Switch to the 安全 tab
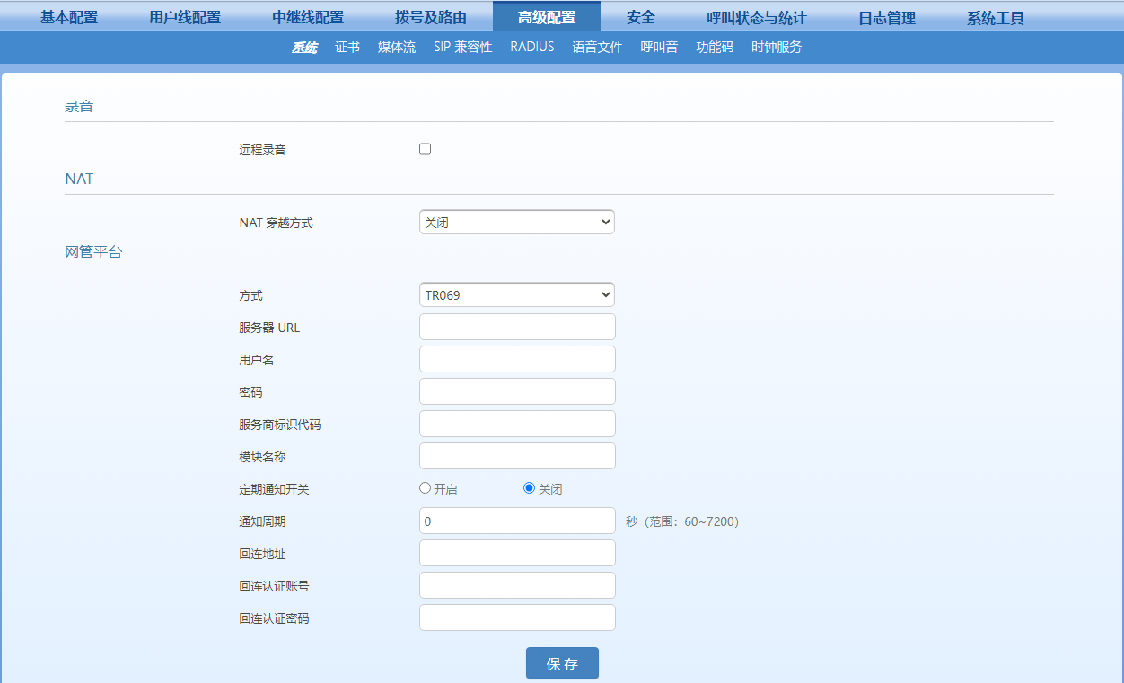 [x=641, y=17]
